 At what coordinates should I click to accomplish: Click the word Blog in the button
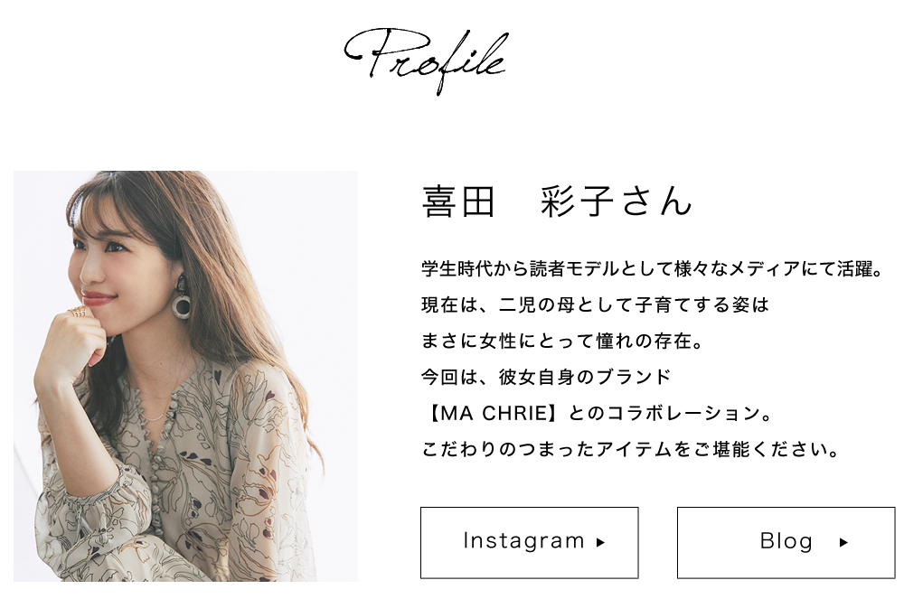pos(786,541)
